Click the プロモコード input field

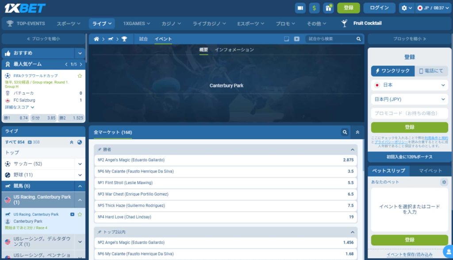[x=409, y=113]
